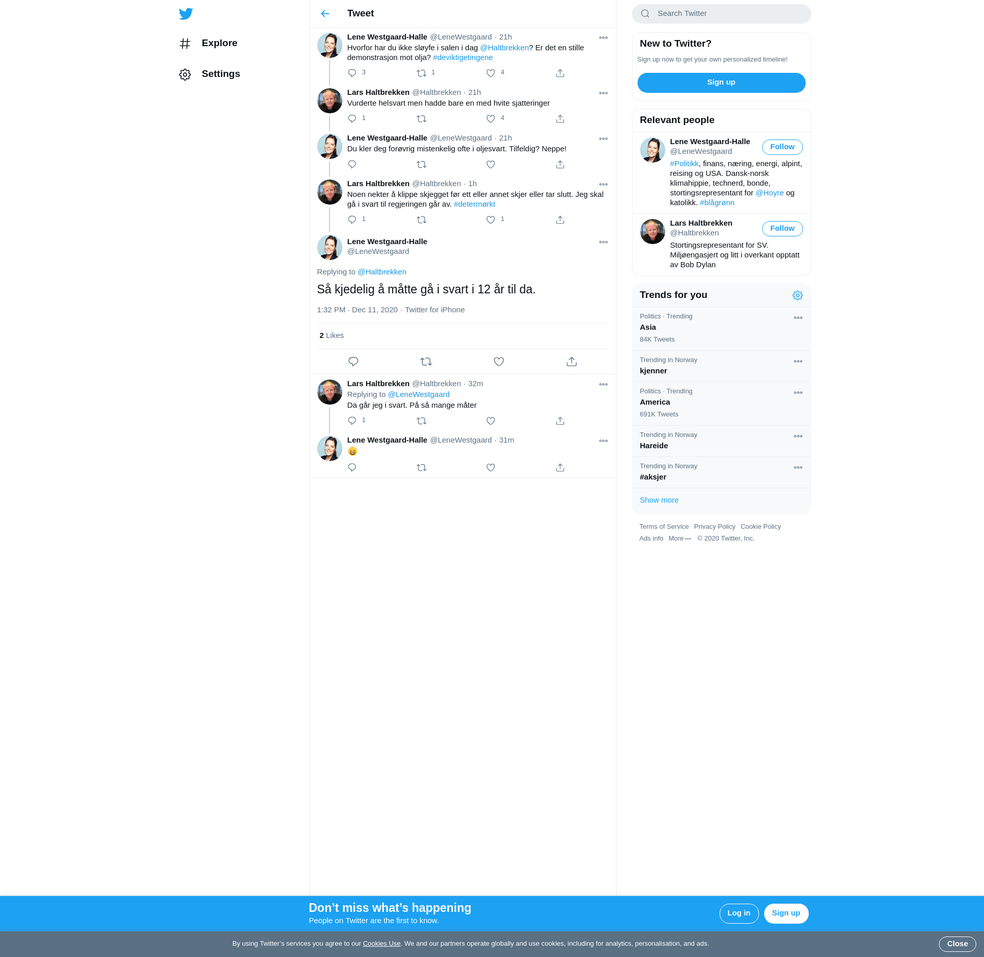
Task: Open more options on the emoji tweet from 31m ago
Action: click(603, 441)
